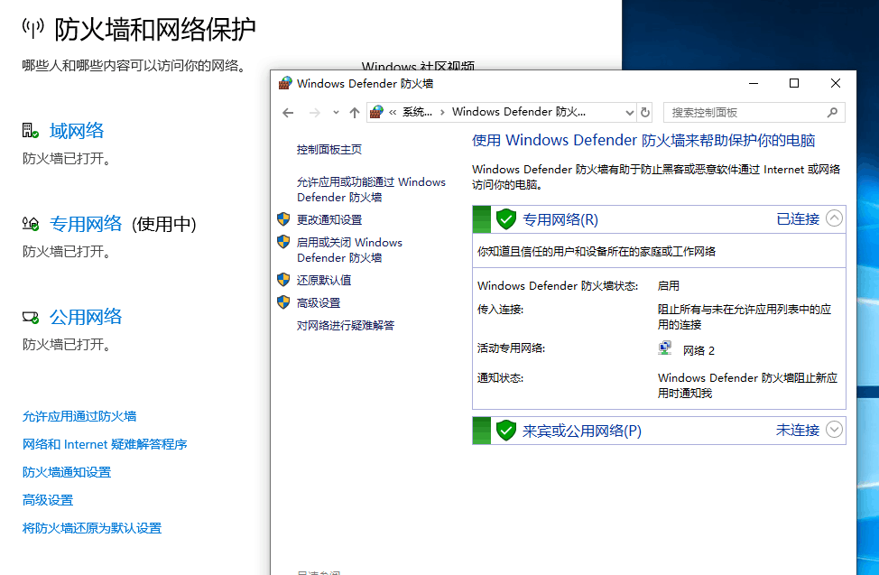Screen dimensions: 879x575
Task: Click 专用网络(R) header text
Action: 560,220
